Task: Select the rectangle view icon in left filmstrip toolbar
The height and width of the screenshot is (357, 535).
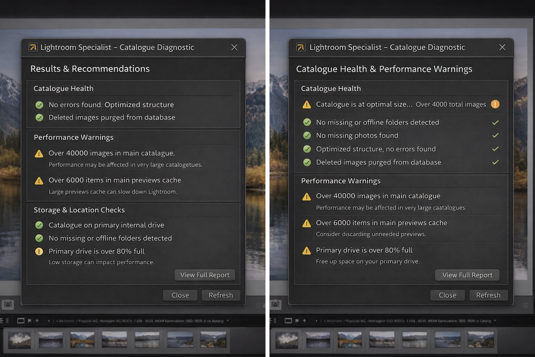Action: (21, 321)
